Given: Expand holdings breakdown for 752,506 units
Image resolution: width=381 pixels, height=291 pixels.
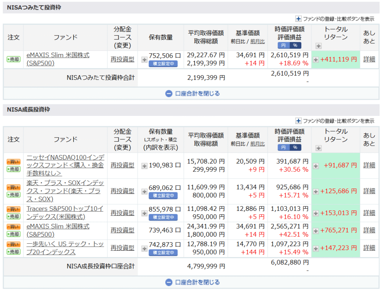Looking at the screenshot, I should 144,60.
